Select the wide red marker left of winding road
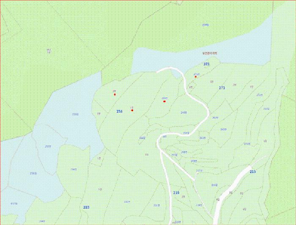Screen dimensions: 296x225 (164, 102)
